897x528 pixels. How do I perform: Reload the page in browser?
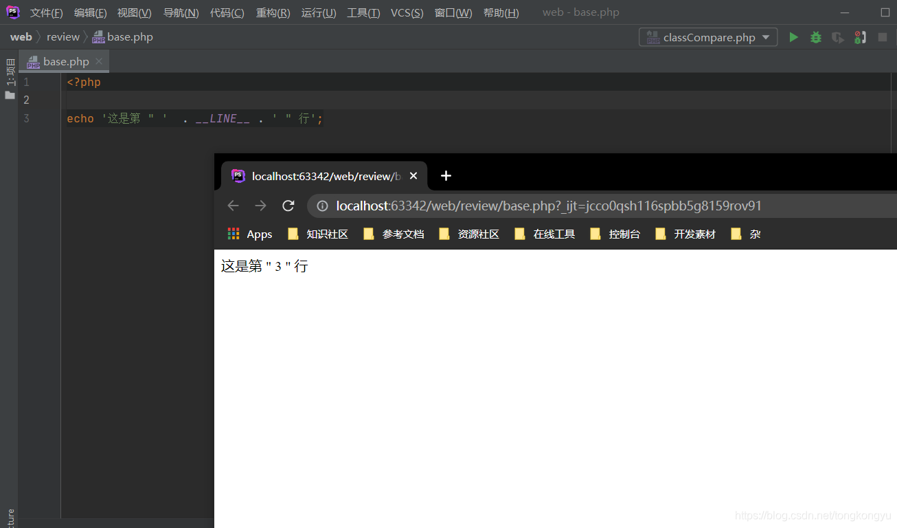pos(288,206)
